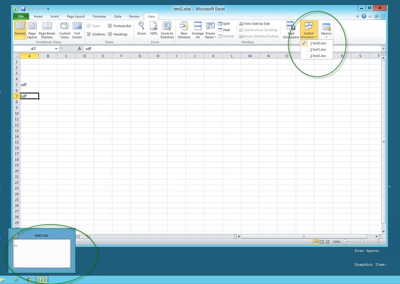The width and height of the screenshot is (400, 284).
Task: Minimize the ribbon with the caret icon
Action: (358, 16)
